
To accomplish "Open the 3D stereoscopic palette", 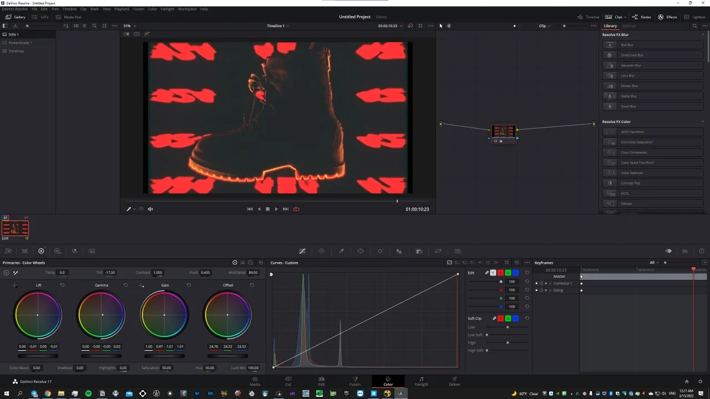I will (458, 251).
